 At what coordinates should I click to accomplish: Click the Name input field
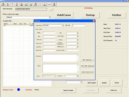click(x=49, y=33)
